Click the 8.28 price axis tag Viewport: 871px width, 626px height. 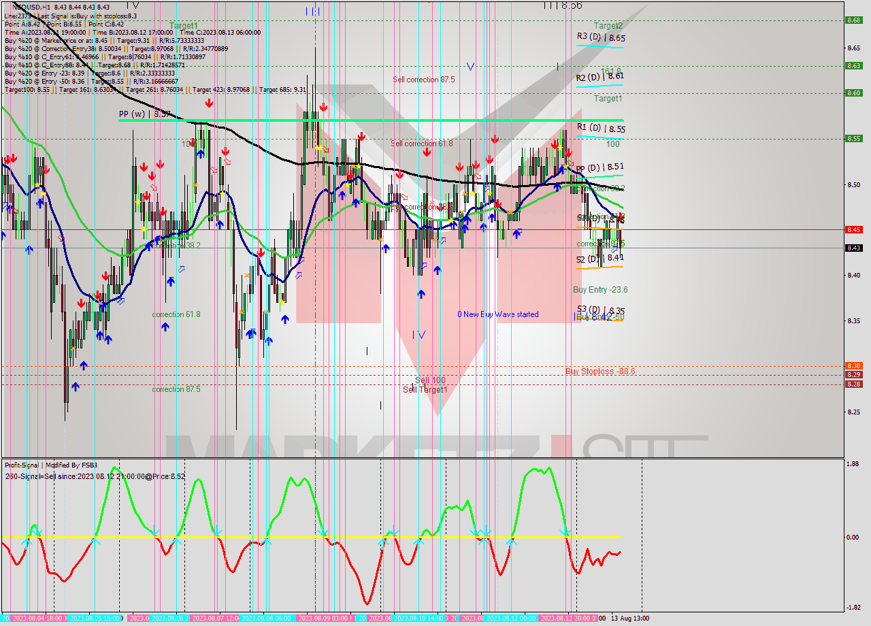tap(853, 384)
